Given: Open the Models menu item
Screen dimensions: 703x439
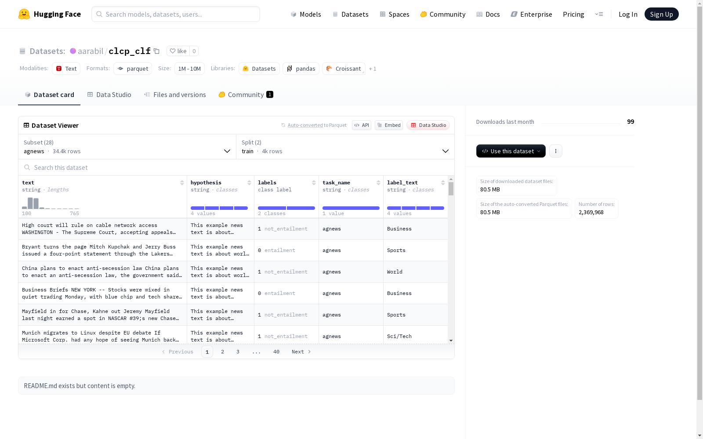Looking at the screenshot, I should tap(306, 14).
